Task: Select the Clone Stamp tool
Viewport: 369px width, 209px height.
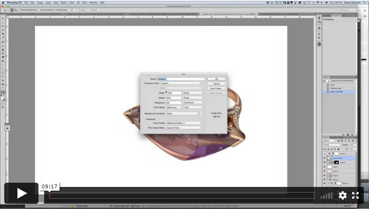Action: [3, 49]
